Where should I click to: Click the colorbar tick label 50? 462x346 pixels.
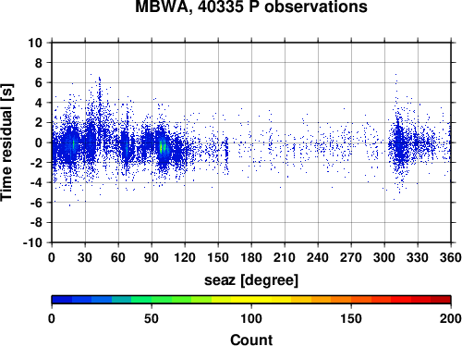(152, 318)
